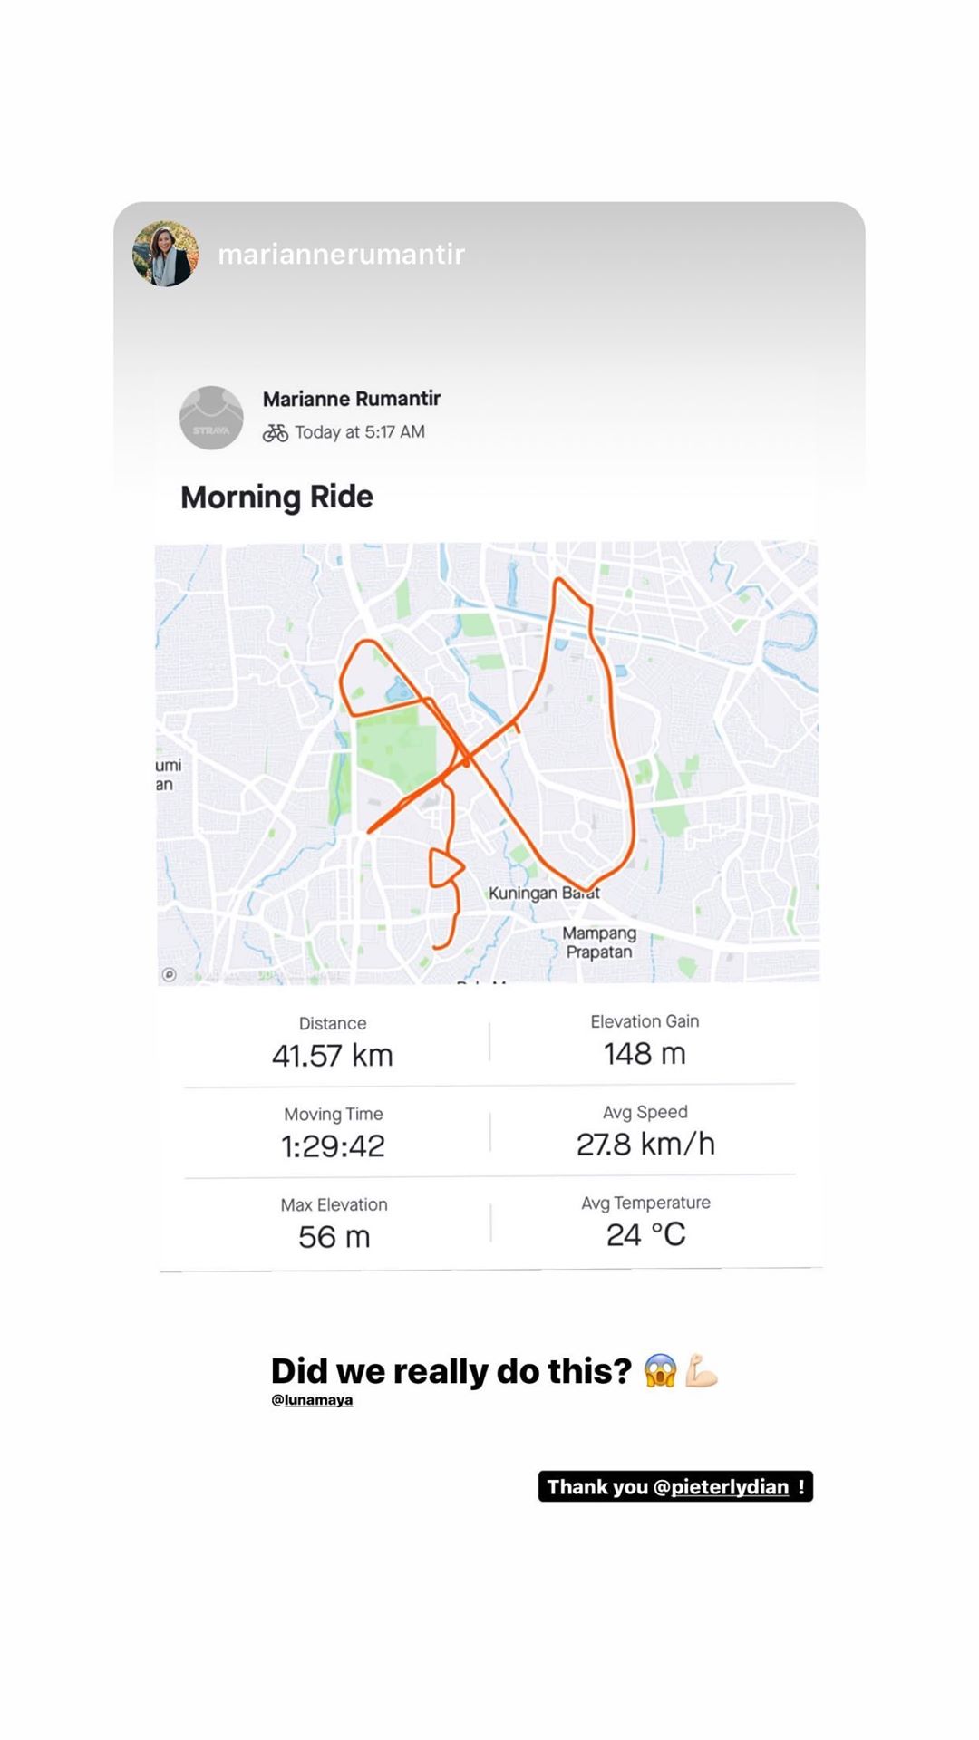Click the Moving Time 1:29:42 value
The height and width of the screenshot is (1740, 979).
coord(333,1146)
